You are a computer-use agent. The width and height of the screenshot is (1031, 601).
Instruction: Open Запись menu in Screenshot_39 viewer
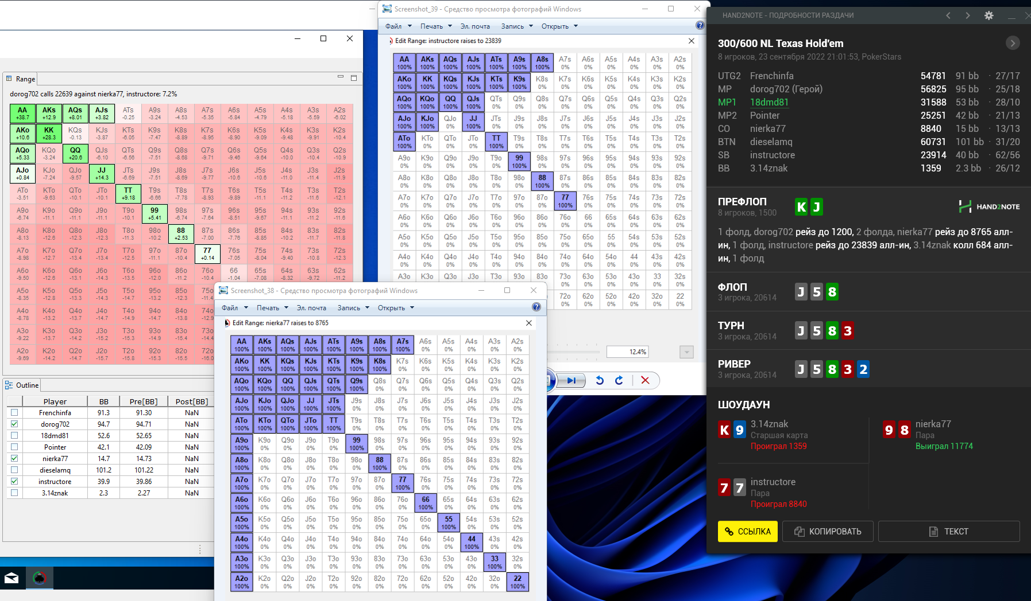pos(517,26)
